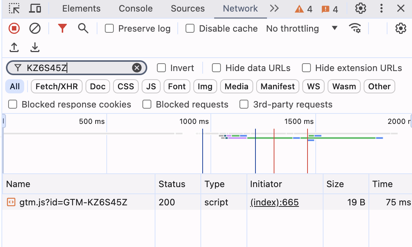
Task: Open the (index):665 initiator link
Action: (x=274, y=202)
